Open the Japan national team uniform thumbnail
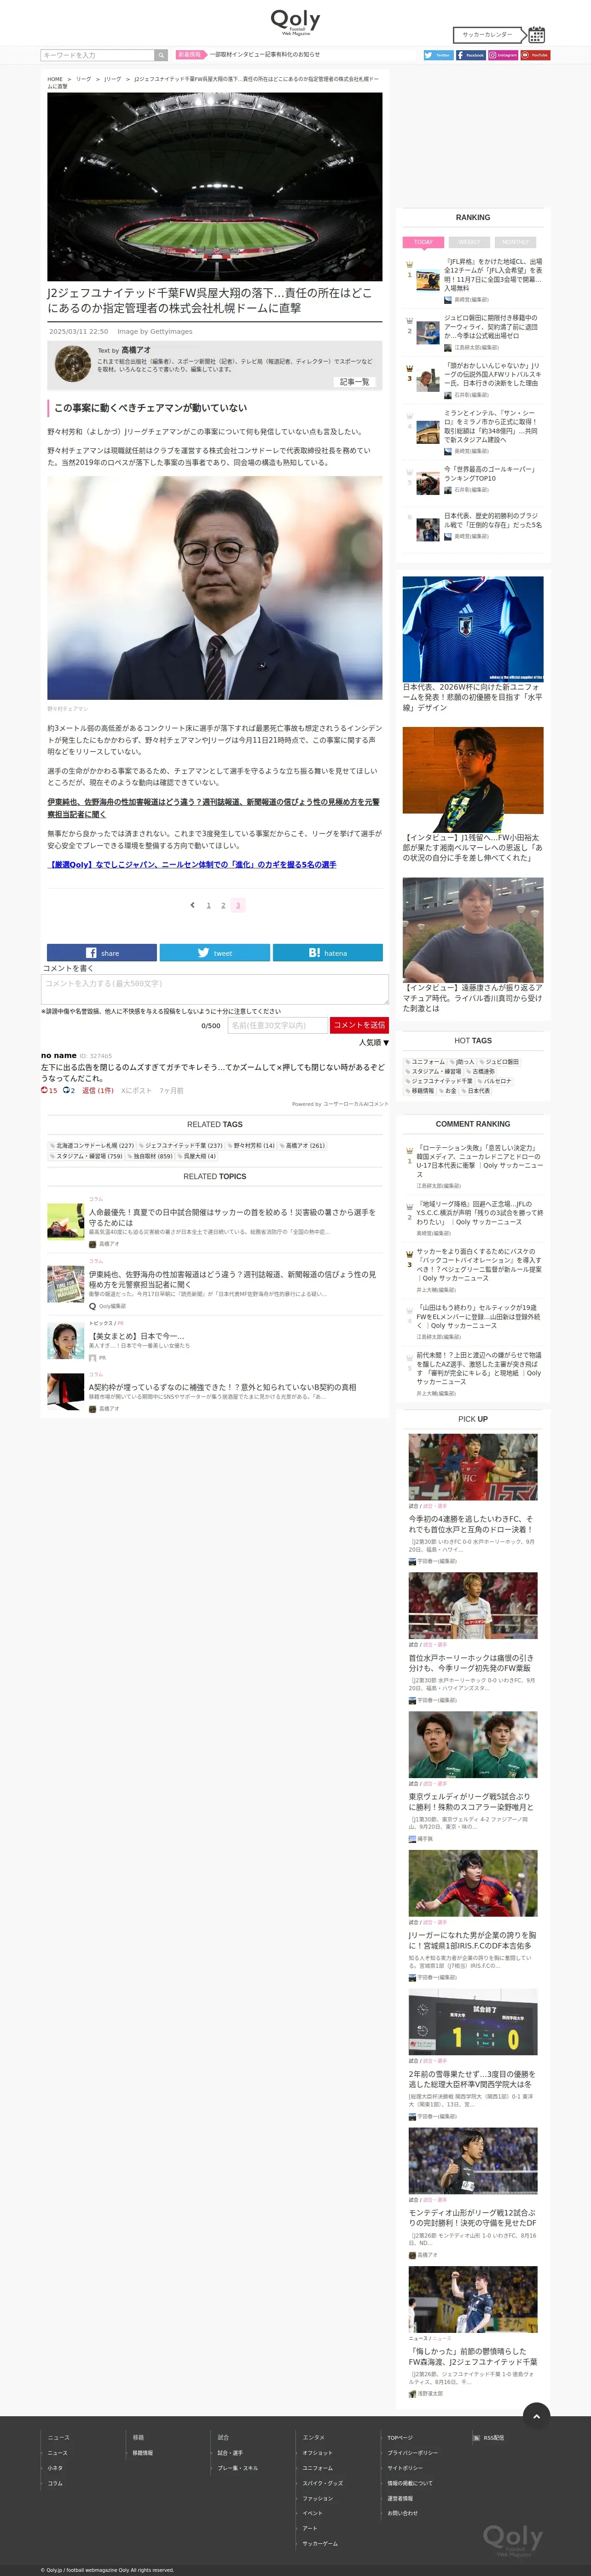Viewport: 591px width, 2576px height. 473,629
